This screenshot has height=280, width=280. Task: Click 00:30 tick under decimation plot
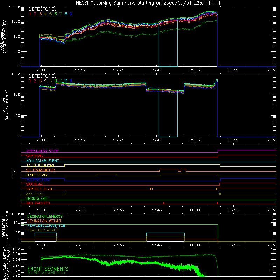(x=272, y=245)
